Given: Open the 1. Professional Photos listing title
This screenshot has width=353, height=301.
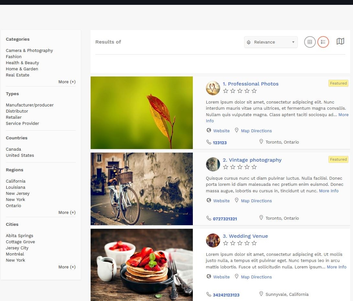Looking at the screenshot, I should tap(250, 84).
